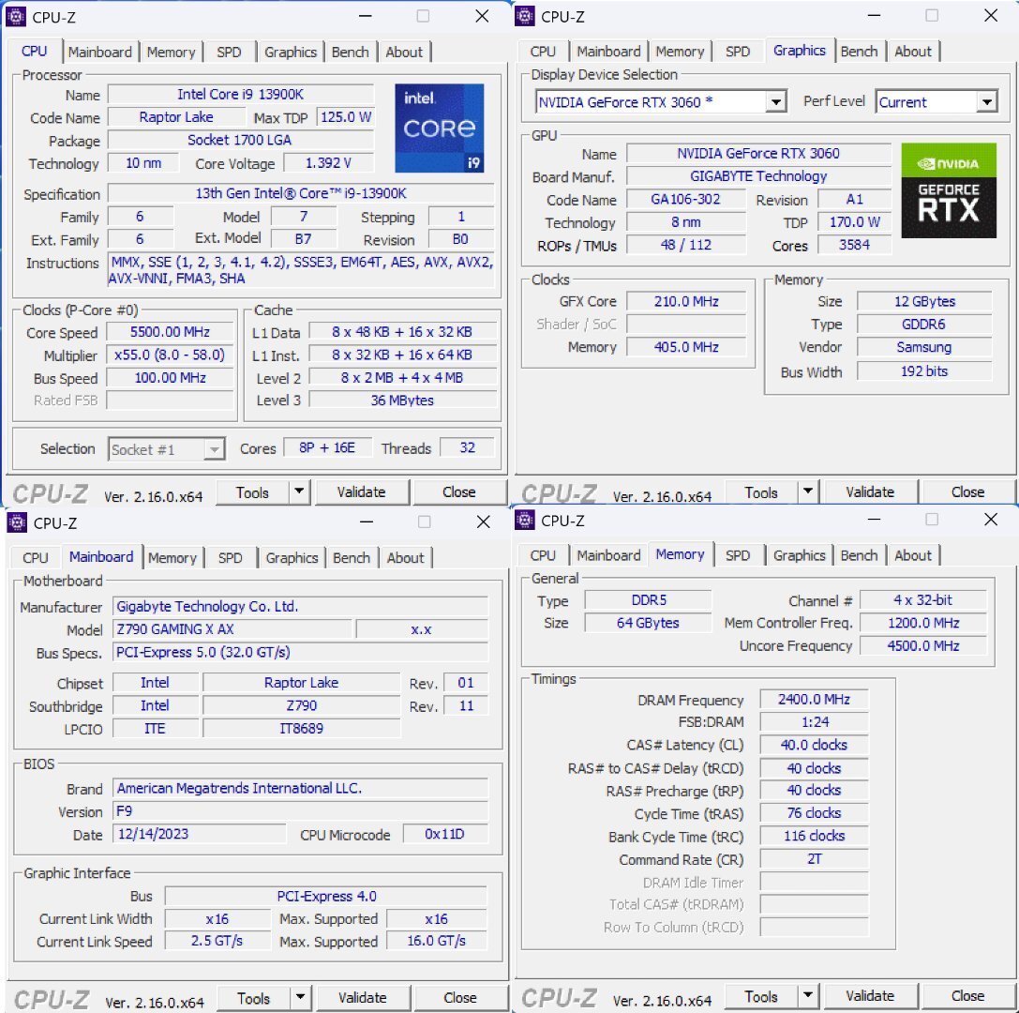Click Validate in the CPU tab window

[361, 491]
